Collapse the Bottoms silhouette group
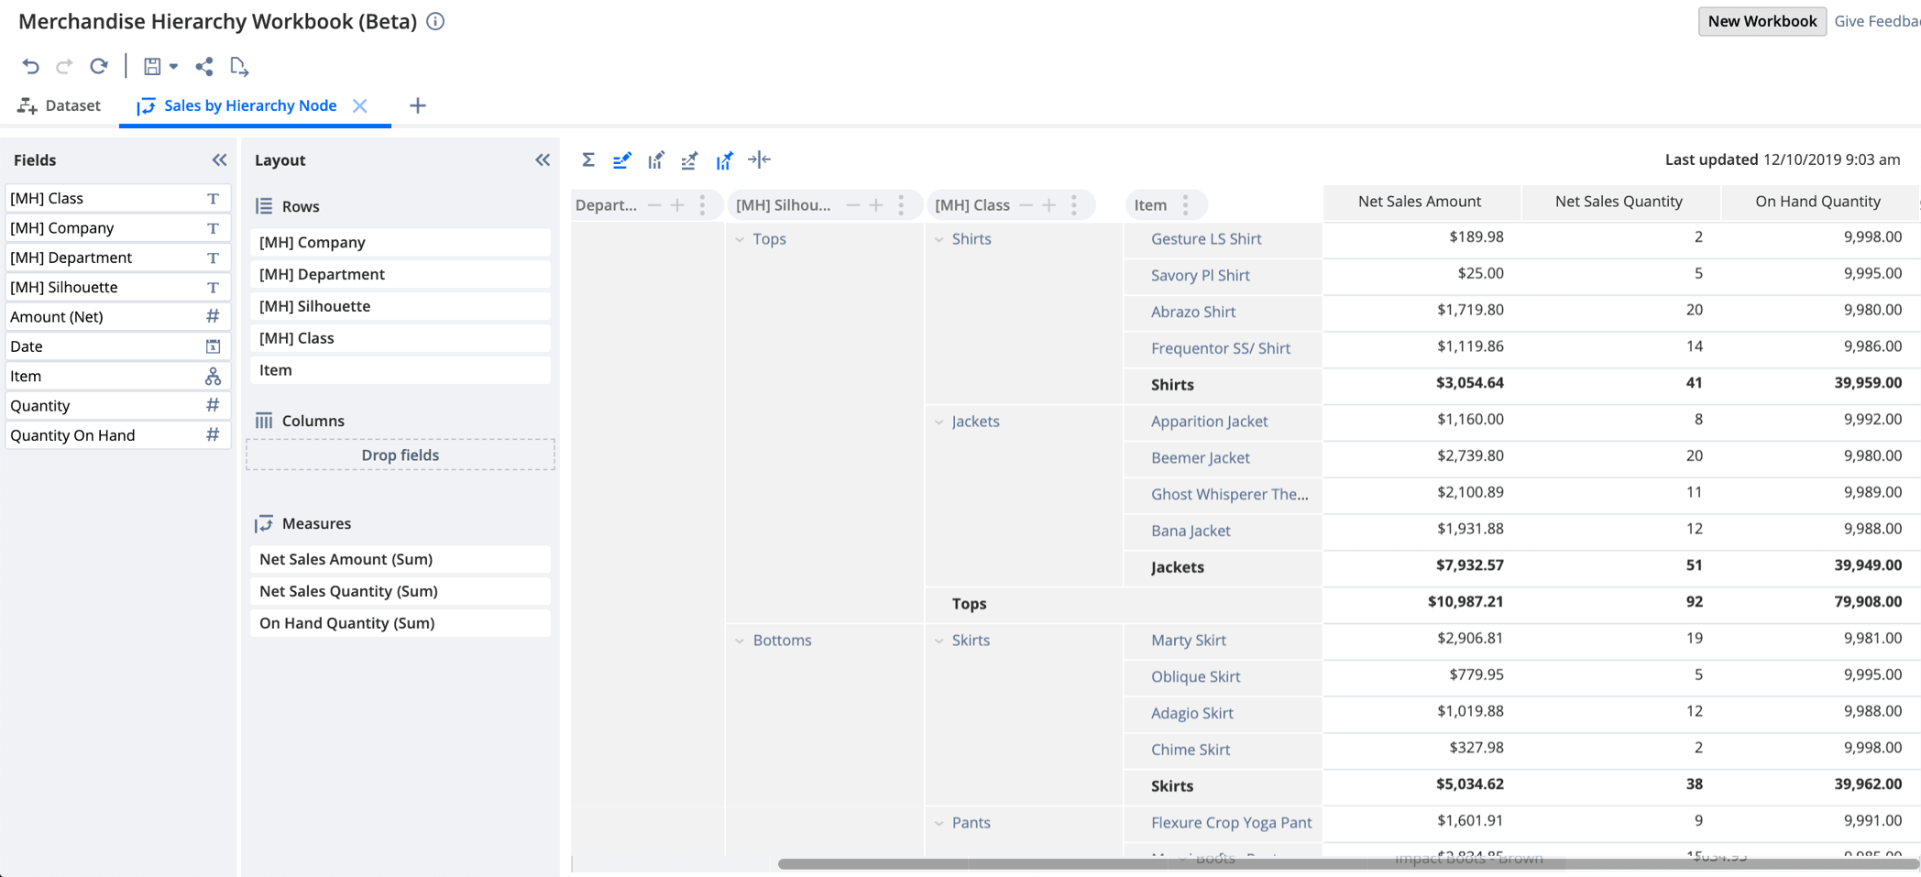The height and width of the screenshot is (877, 1921). click(740, 641)
